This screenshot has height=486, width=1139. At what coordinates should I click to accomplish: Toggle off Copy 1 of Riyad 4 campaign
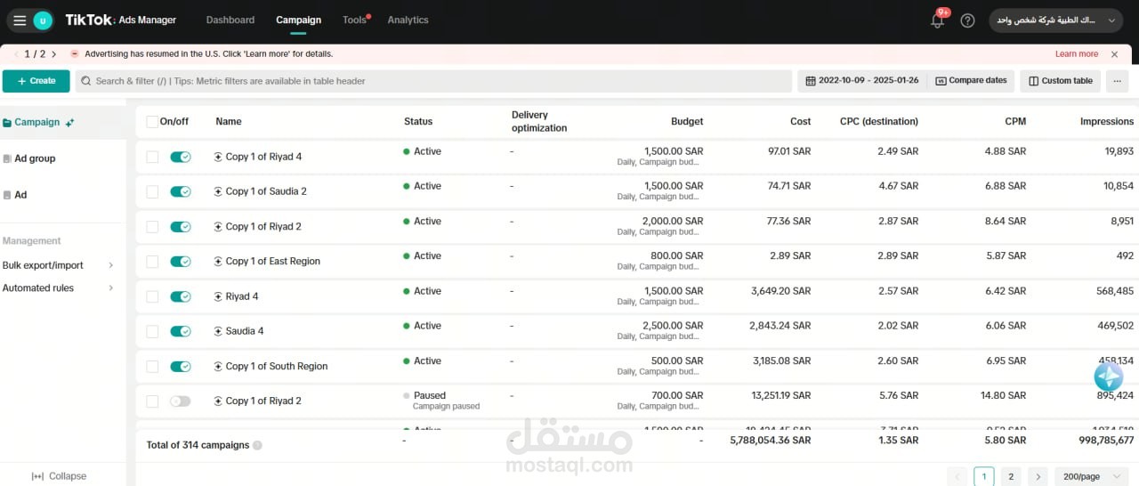click(181, 157)
